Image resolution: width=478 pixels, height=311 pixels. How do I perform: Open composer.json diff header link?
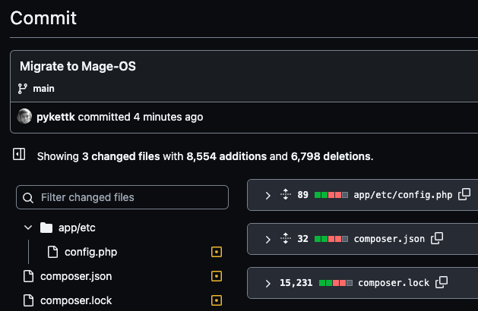(389, 239)
